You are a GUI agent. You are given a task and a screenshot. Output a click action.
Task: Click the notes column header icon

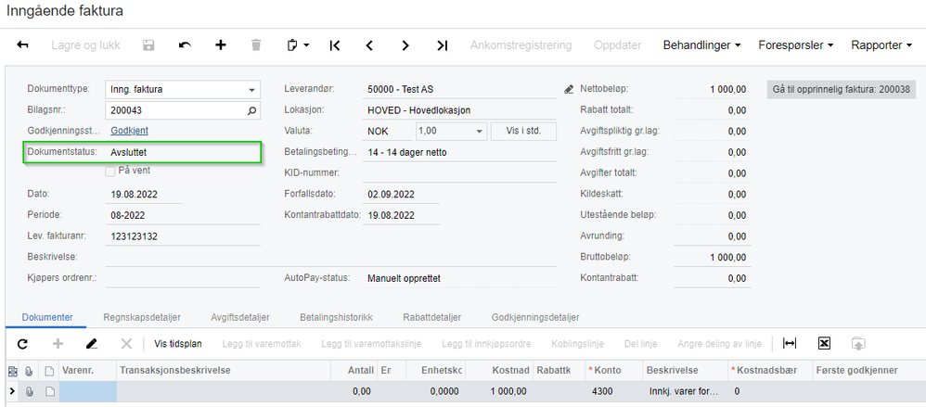(12, 371)
